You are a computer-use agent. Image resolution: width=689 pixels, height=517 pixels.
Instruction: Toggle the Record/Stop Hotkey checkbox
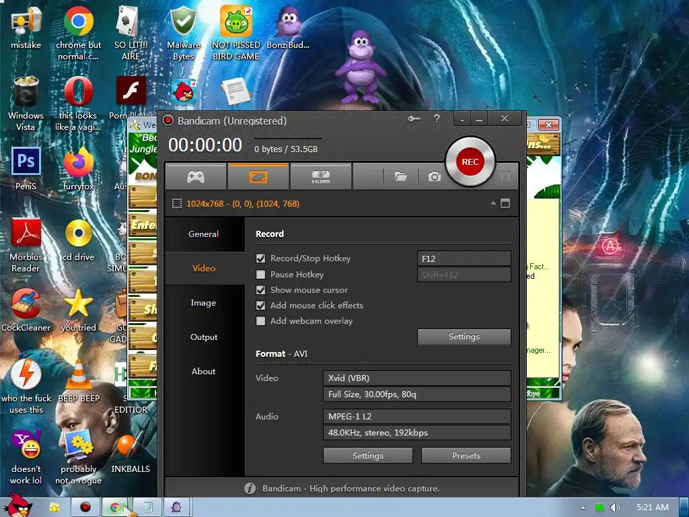[x=260, y=258]
